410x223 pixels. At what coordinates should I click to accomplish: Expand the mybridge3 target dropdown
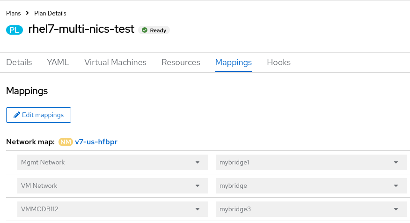[x=311, y=209]
